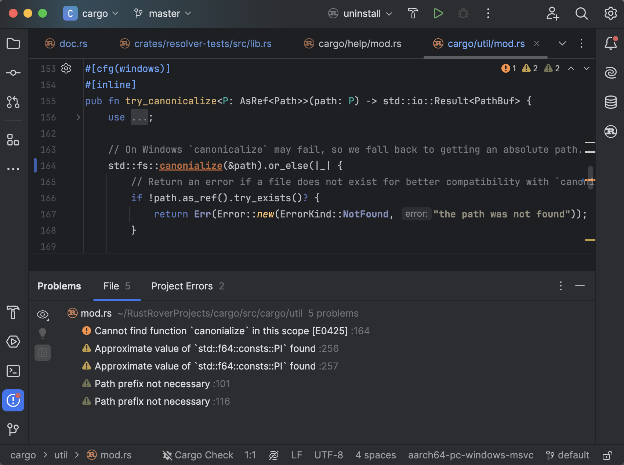This screenshot has height=465, width=624.
Task: Click the util breadcrumb in the status bar
Action: click(61, 455)
